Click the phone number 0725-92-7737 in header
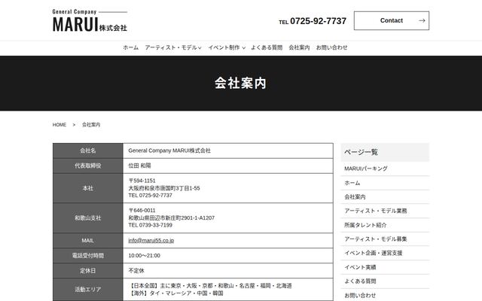Viewport: 482px width, 301px height. [318, 21]
